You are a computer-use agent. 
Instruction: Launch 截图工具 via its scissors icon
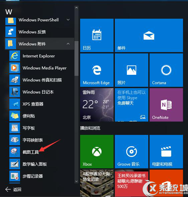tap(15, 152)
